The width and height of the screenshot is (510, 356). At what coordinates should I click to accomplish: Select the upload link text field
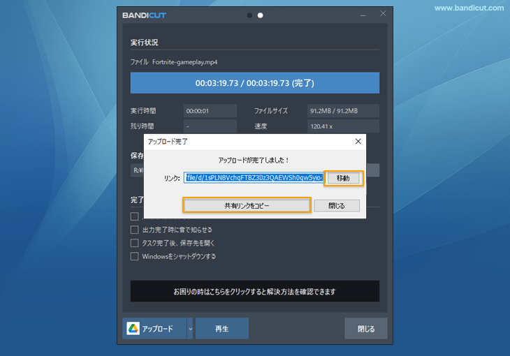tap(254, 178)
